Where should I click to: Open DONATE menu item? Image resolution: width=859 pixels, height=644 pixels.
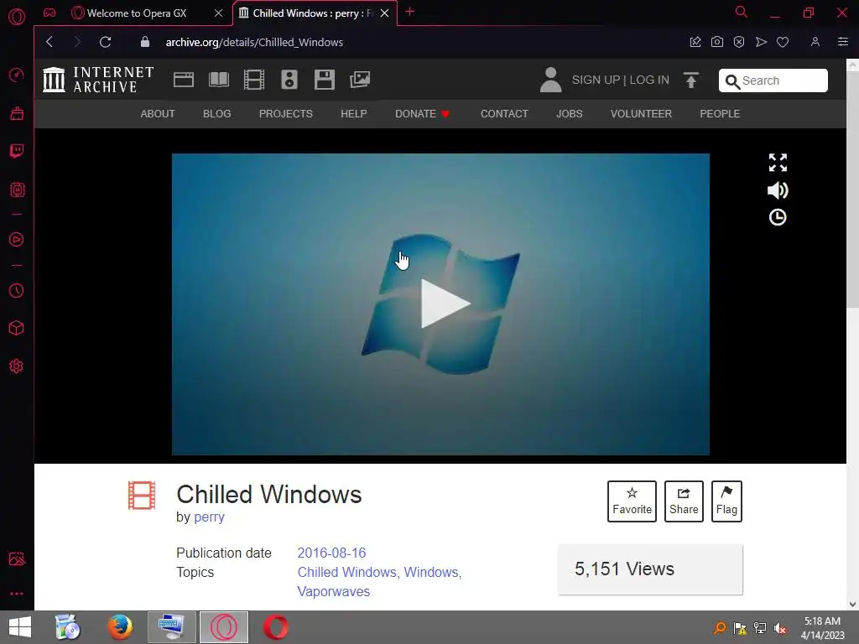pyautogui.click(x=423, y=114)
